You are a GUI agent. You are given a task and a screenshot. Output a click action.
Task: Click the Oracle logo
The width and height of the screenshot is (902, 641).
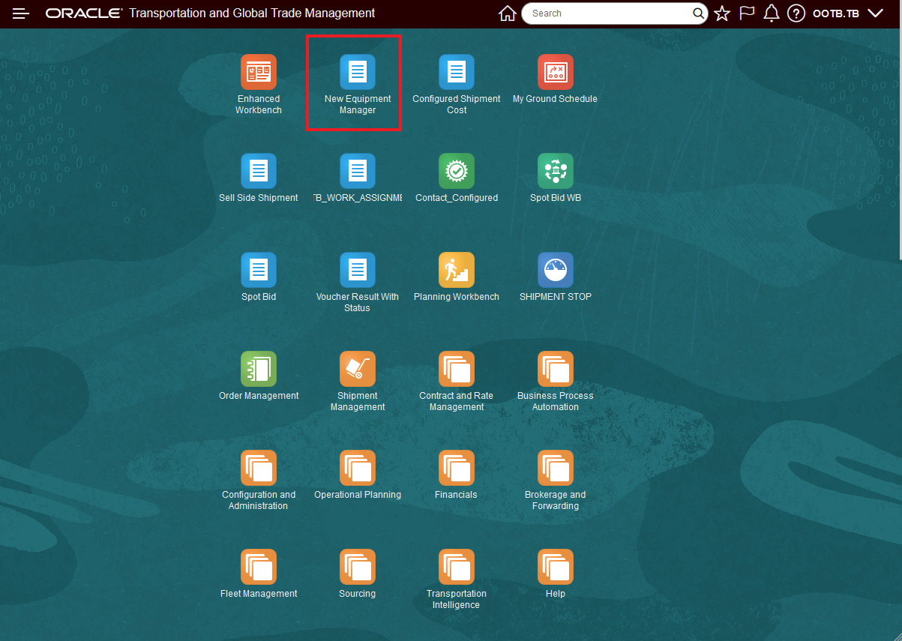click(x=84, y=13)
